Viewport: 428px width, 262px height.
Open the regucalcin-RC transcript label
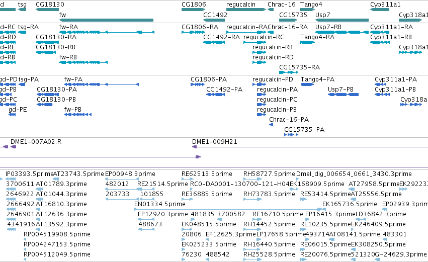tap(264, 37)
